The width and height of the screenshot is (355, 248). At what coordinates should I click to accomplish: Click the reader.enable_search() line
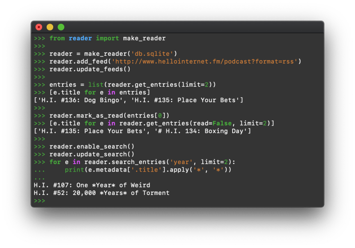pyautogui.click(x=84, y=146)
